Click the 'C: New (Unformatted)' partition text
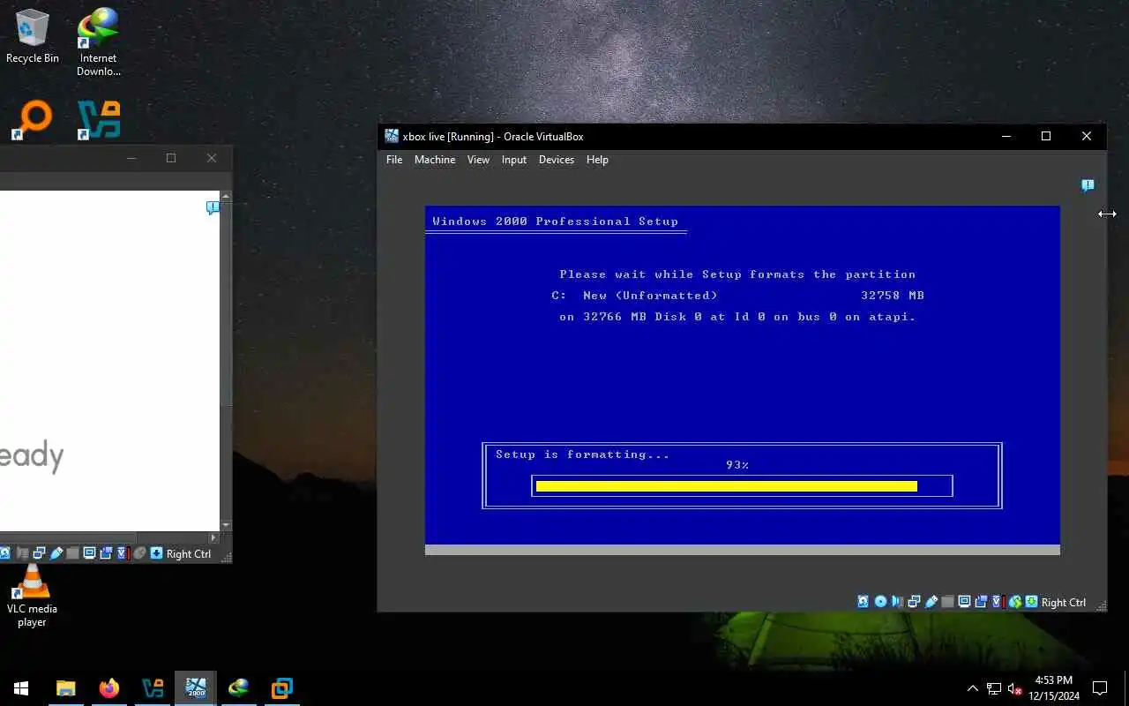This screenshot has height=706, width=1129. coord(635,296)
